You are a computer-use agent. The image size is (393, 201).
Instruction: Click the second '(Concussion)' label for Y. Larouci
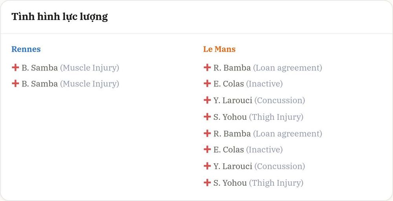click(280, 166)
